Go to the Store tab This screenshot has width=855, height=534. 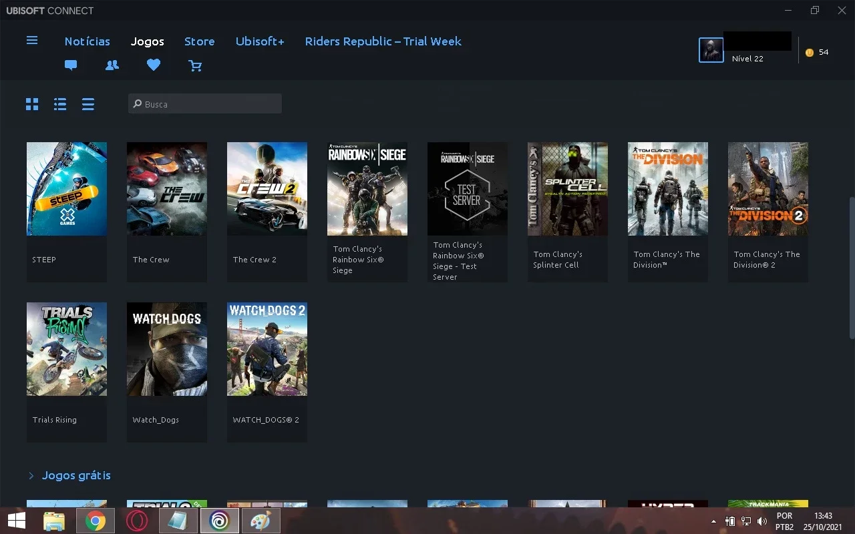[x=200, y=41]
